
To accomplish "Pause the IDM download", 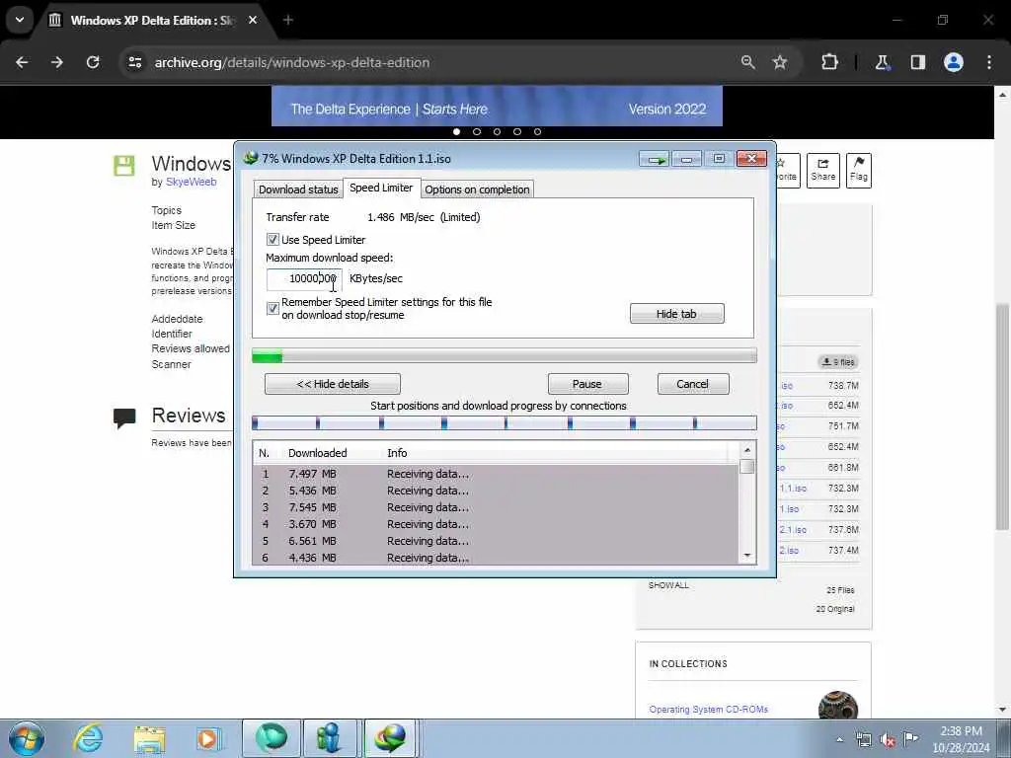I will coord(587,384).
